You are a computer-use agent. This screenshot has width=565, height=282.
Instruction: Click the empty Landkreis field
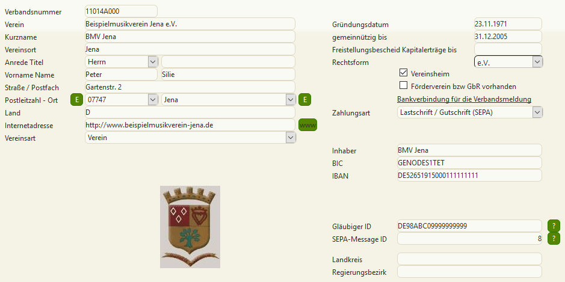click(x=469, y=259)
